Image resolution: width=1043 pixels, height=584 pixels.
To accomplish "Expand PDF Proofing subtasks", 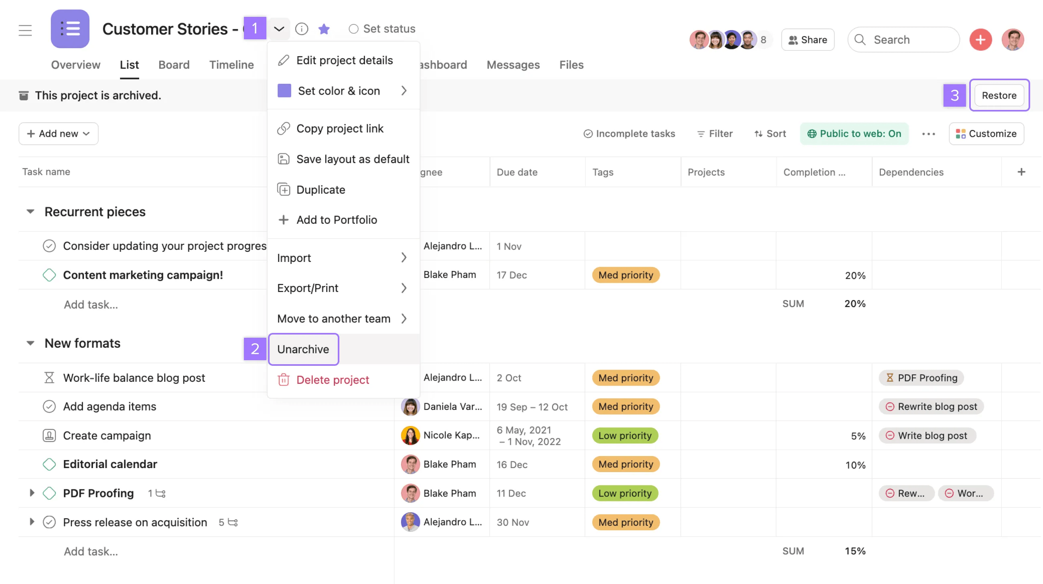I will (x=32, y=493).
